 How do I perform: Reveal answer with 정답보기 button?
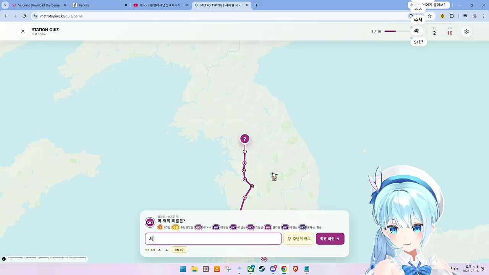pyautogui.click(x=179, y=250)
